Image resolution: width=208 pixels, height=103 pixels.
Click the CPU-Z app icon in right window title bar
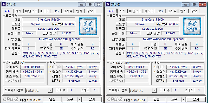(108, 4)
